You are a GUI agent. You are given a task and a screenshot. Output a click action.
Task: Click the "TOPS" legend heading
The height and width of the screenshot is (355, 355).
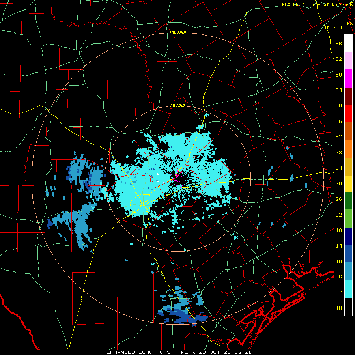[347, 23]
